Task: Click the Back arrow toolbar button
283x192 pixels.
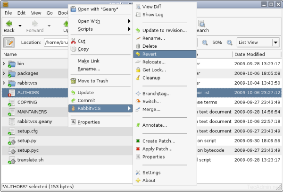Action: coord(9,26)
